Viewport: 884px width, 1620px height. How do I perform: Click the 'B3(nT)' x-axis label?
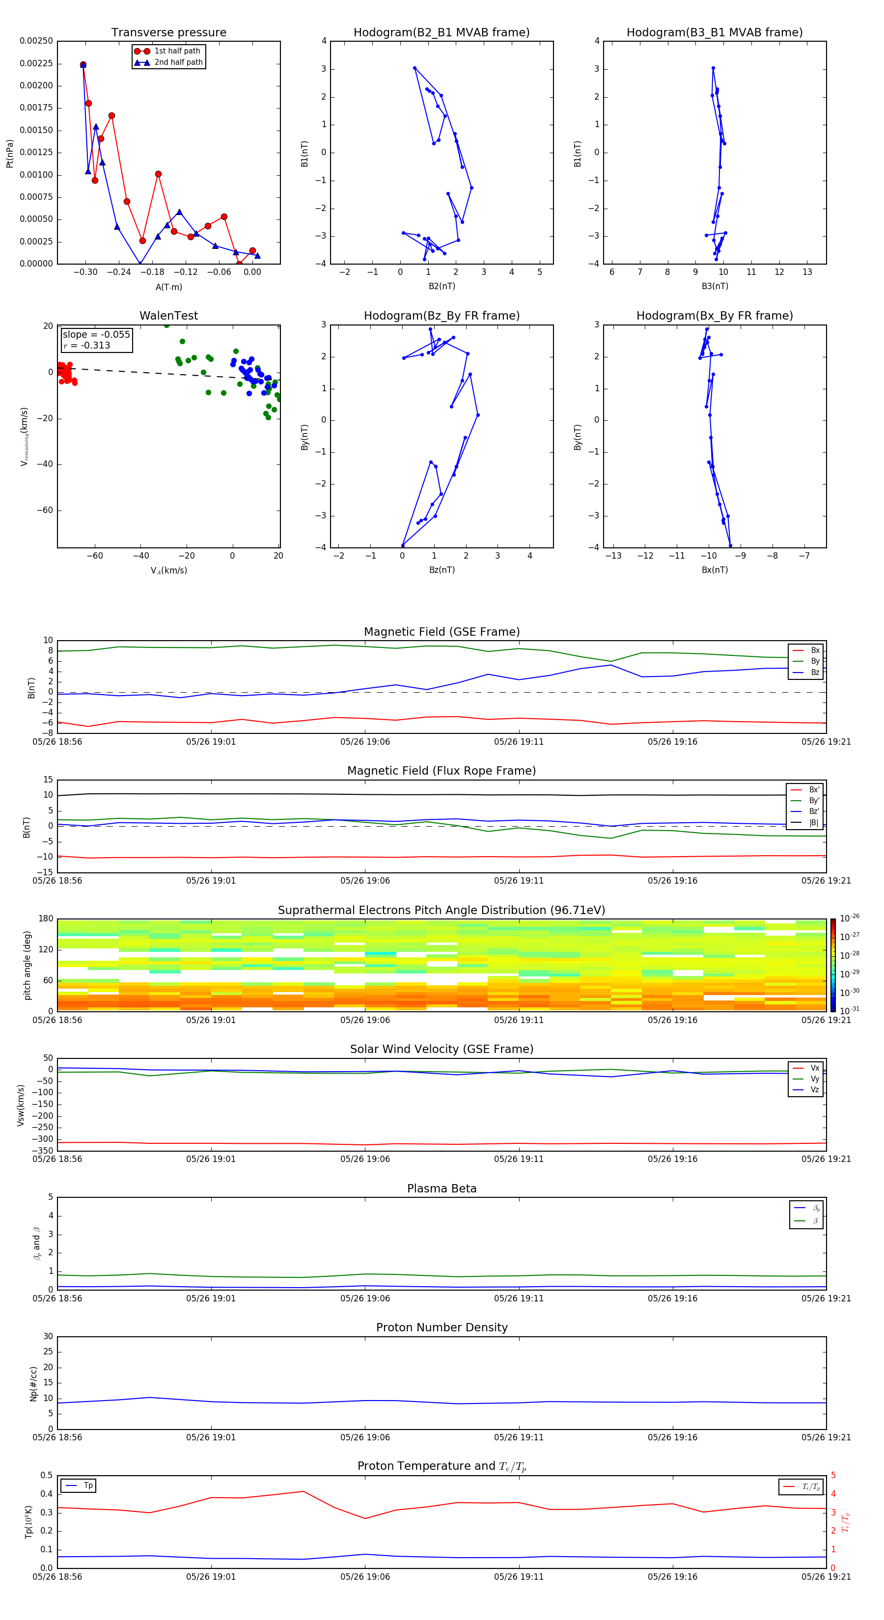pyautogui.click(x=715, y=286)
